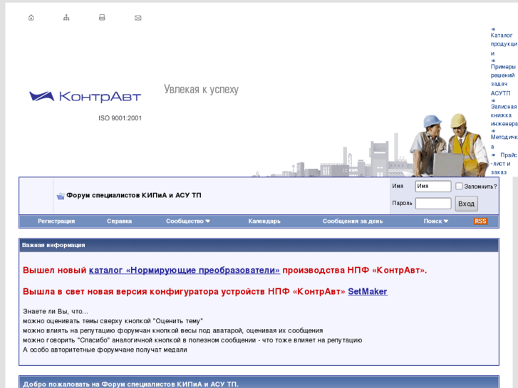The height and width of the screenshot is (388, 518).
Task: Click the Увлекая к успеху slogan
Action: point(201,89)
